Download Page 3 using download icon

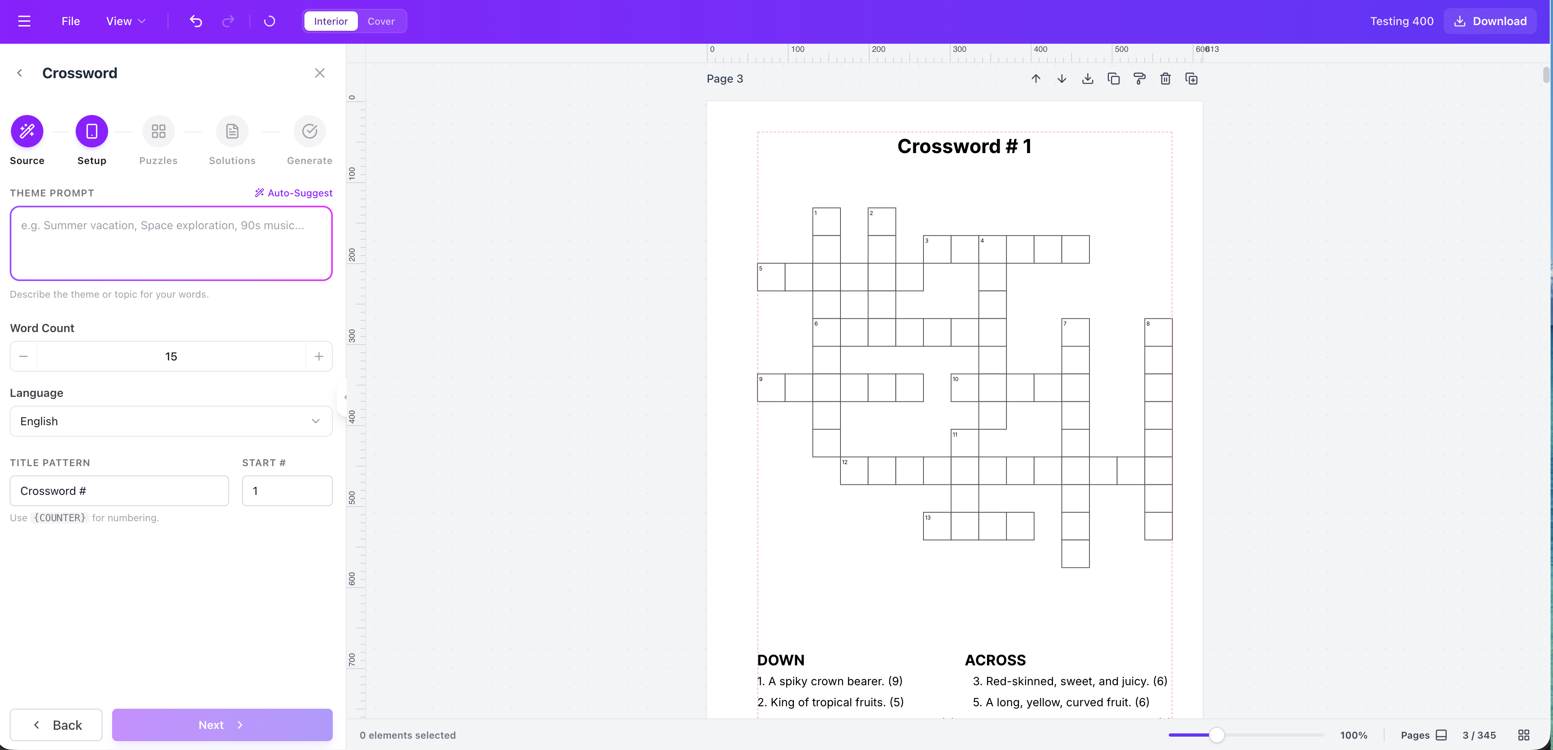click(x=1087, y=79)
